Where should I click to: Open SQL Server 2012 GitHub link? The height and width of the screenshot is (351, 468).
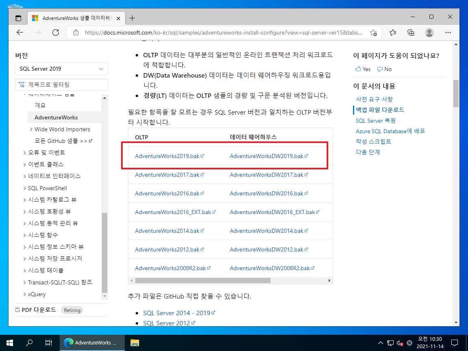pos(169,323)
